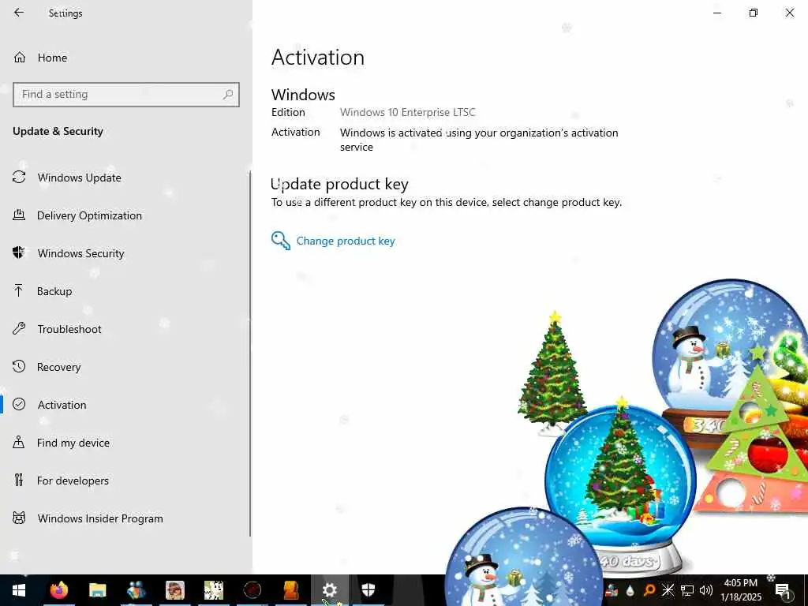Open the pixel-art creature taskbar app
This screenshot has height=606, width=808.
click(x=214, y=590)
